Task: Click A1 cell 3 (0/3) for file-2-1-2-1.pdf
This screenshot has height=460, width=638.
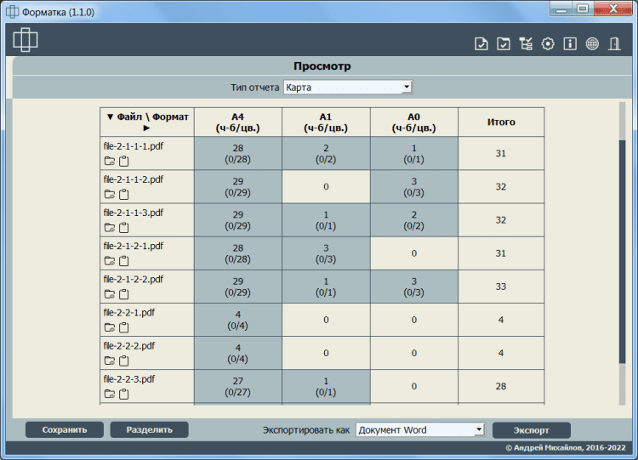Action: [x=326, y=253]
